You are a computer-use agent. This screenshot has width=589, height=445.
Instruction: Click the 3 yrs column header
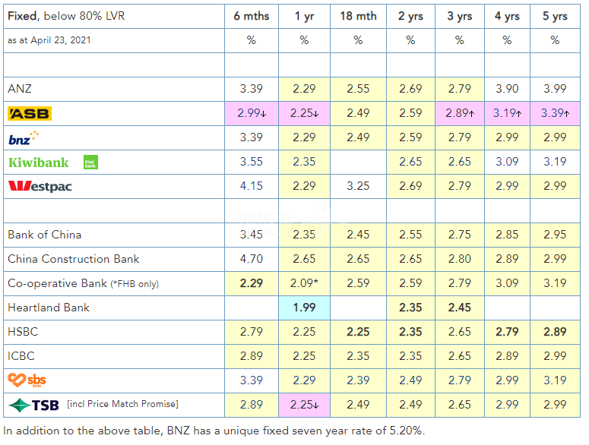[459, 16]
